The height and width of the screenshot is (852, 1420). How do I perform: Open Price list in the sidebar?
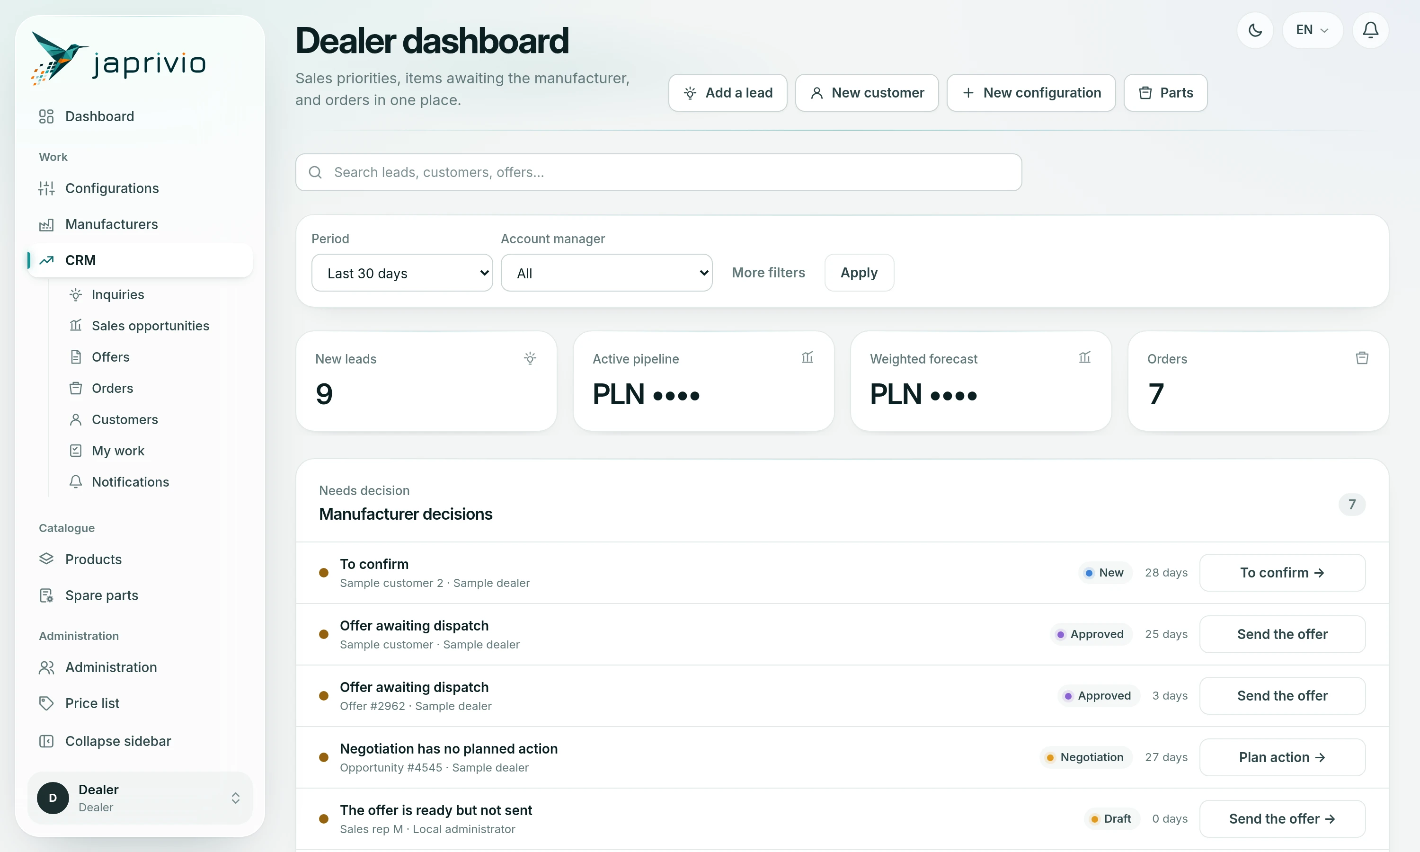click(140, 703)
